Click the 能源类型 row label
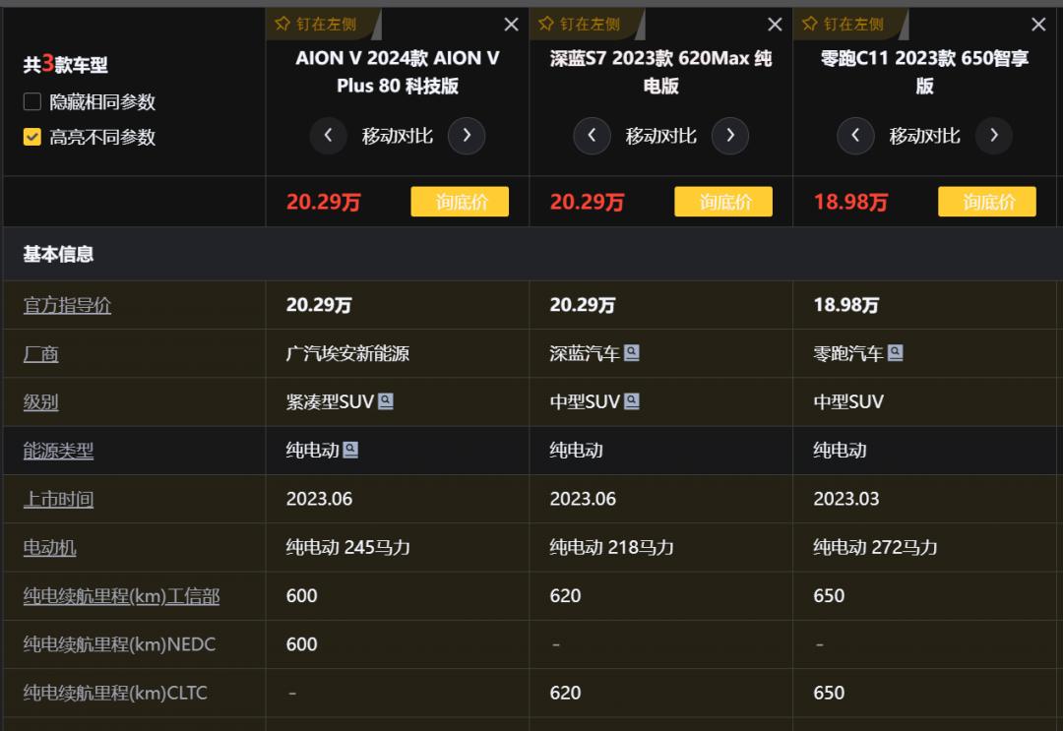Viewport: 1063px width, 731px height. coord(58,451)
